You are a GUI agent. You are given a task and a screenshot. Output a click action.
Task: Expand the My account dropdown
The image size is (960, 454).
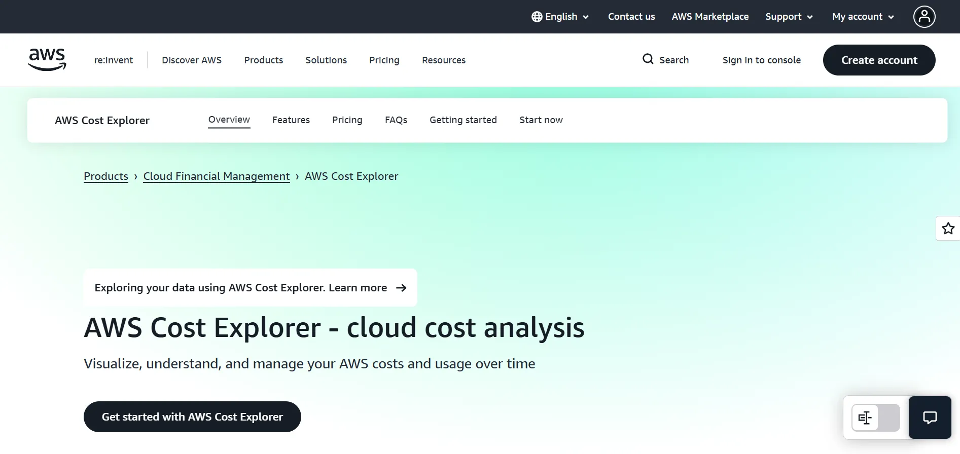click(x=863, y=17)
